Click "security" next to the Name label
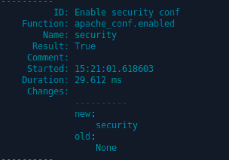Image resolution: width=229 pixels, height=160 pixels. [96, 35]
